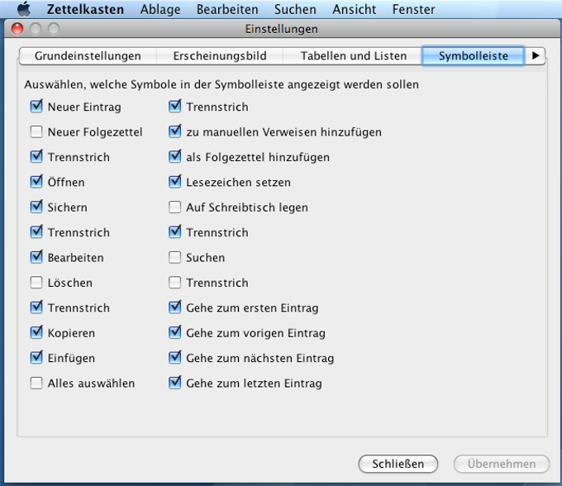562x486 pixels.
Task: Uncheck the Einfügen checkbox
Action: pyautogui.click(x=36, y=357)
